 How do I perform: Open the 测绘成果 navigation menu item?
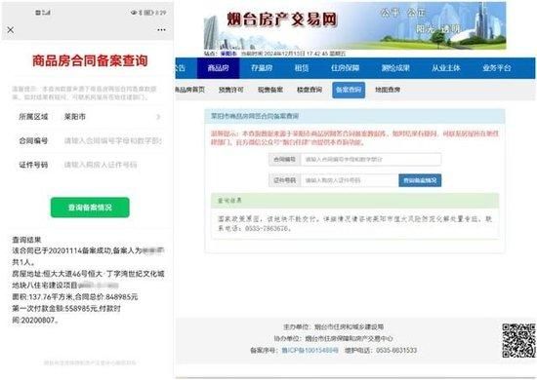pyautogui.click(x=395, y=68)
